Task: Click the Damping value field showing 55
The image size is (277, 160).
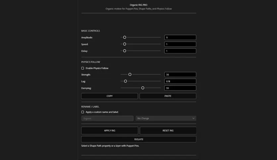Action: point(180,88)
